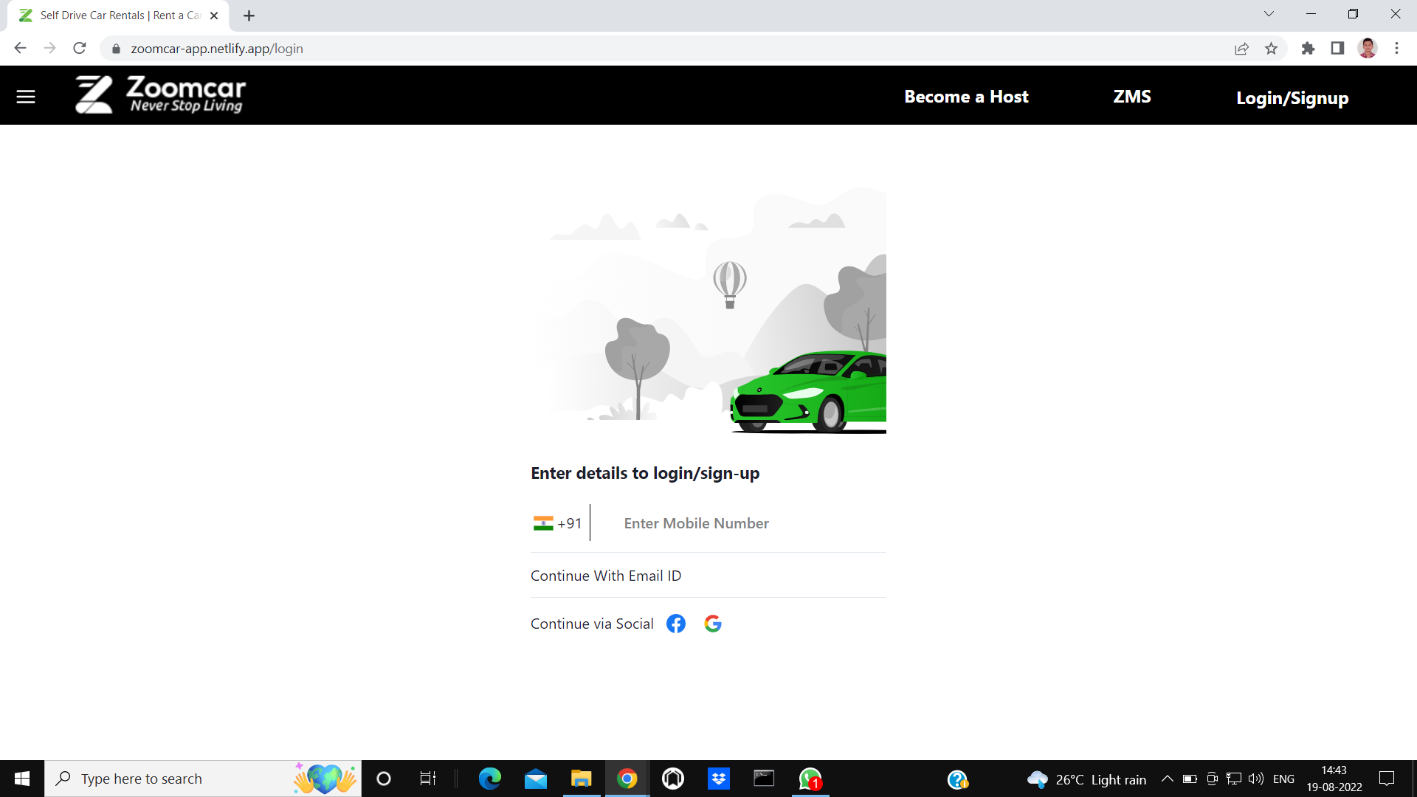Open Dropbox from the taskbar
This screenshot has width=1417, height=797.
pyautogui.click(x=718, y=779)
